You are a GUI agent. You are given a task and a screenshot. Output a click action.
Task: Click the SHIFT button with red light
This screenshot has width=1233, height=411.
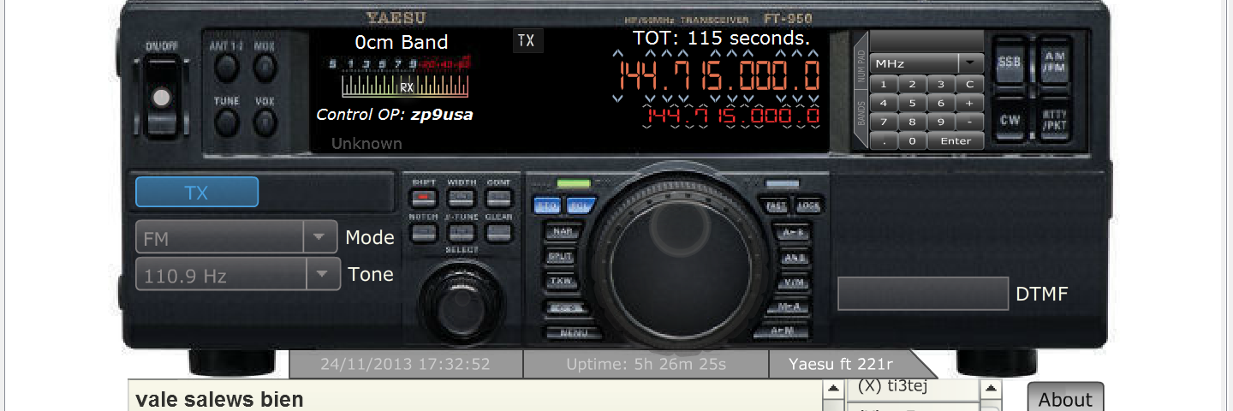[424, 198]
